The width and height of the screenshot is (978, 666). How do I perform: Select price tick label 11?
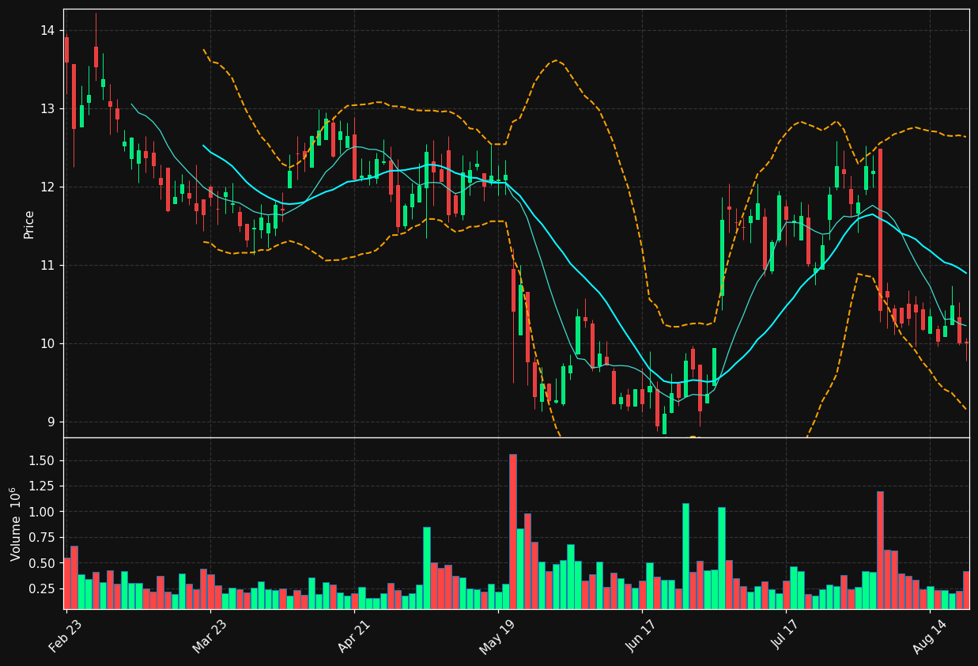click(48, 265)
